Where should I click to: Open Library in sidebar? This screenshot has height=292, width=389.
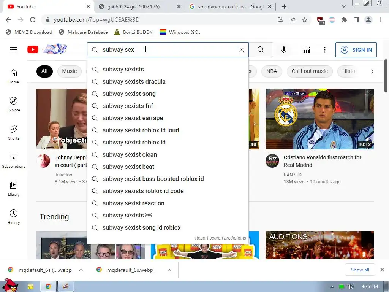(x=14, y=189)
